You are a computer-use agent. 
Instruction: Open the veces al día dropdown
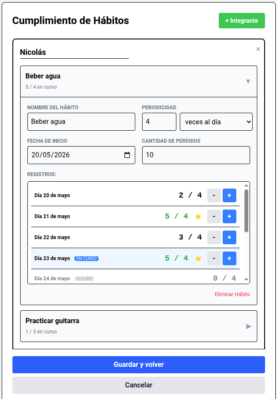[x=216, y=122]
